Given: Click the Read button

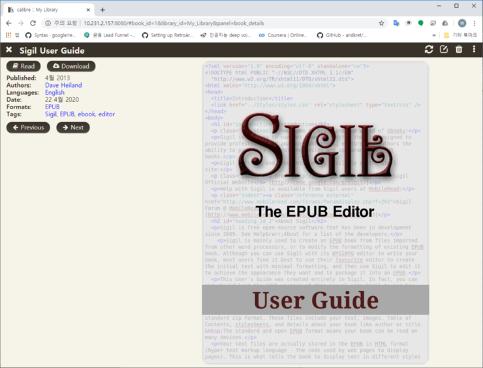Looking at the screenshot, I should (x=23, y=66).
